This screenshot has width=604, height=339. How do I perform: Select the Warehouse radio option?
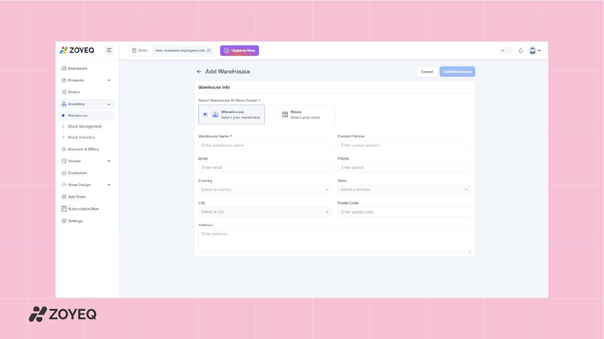pyautogui.click(x=205, y=115)
